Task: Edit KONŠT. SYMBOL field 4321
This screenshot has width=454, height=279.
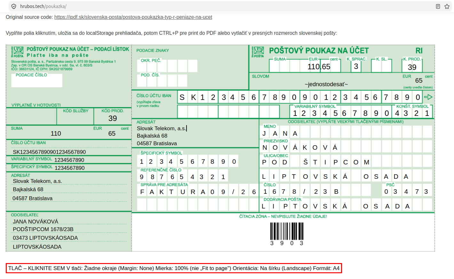Action: click(x=412, y=113)
